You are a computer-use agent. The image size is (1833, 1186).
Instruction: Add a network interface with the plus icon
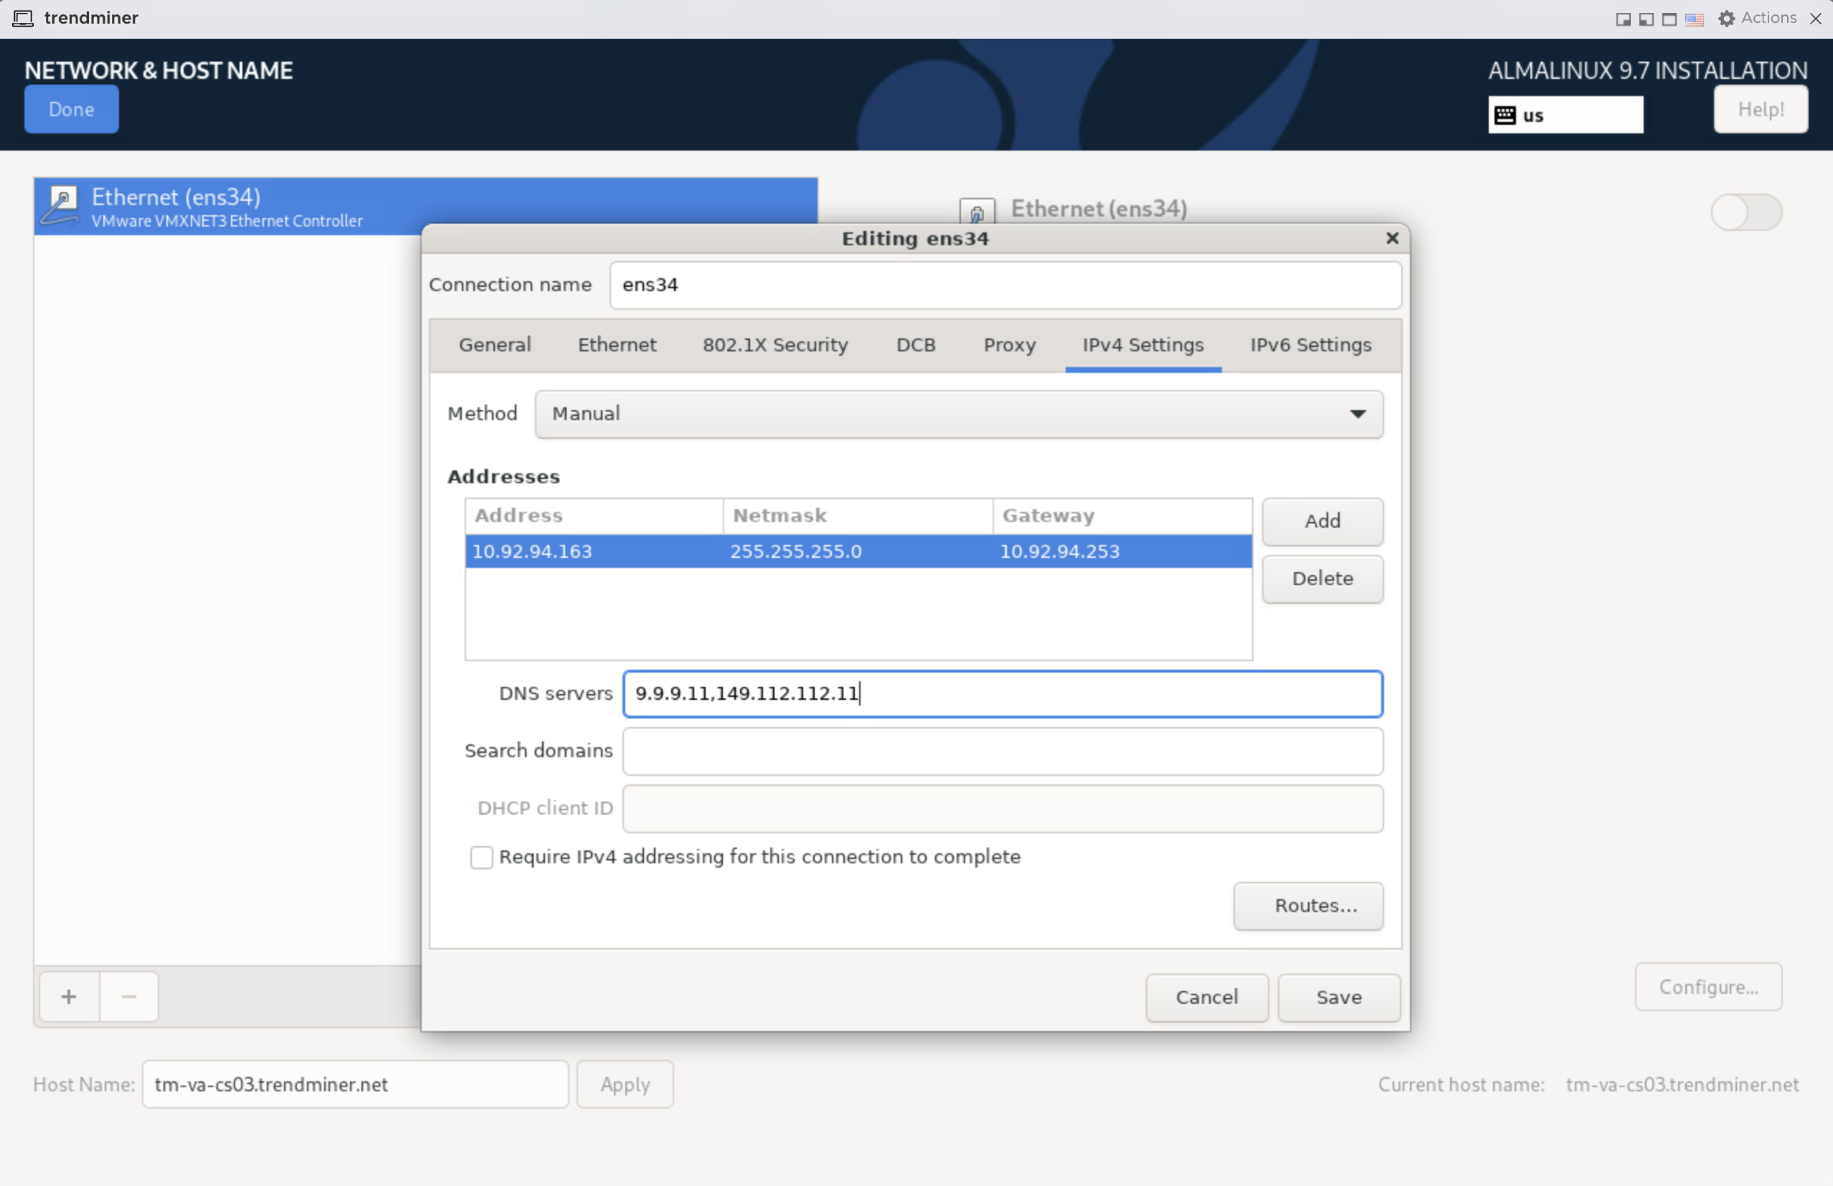pyautogui.click(x=68, y=996)
